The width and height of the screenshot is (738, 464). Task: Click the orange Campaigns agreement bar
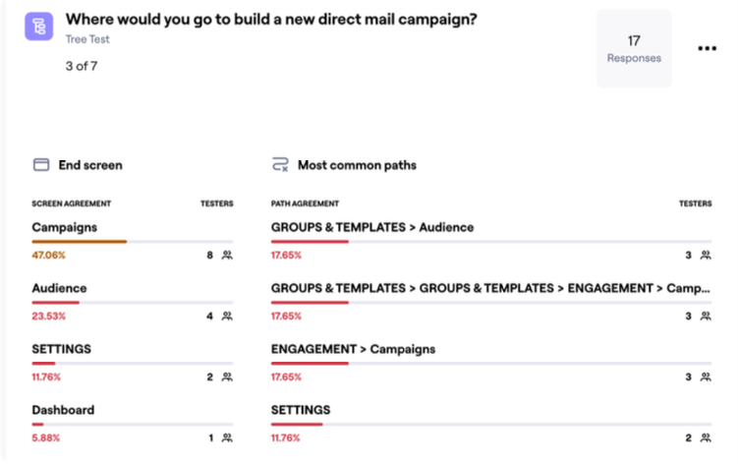coord(79,241)
